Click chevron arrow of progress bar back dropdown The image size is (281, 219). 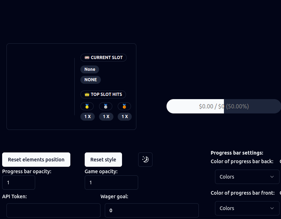tap(272, 177)
